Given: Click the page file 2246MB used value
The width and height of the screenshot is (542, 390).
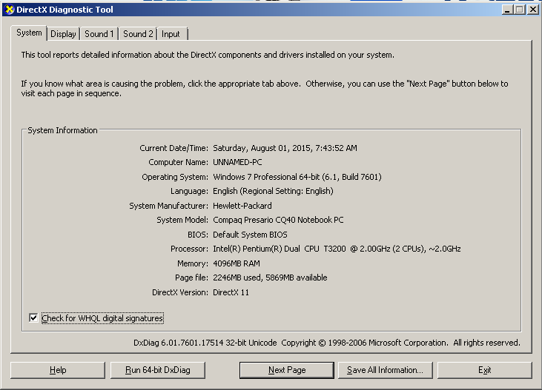Looking at the screenshot, I should [x=270, y=278].
